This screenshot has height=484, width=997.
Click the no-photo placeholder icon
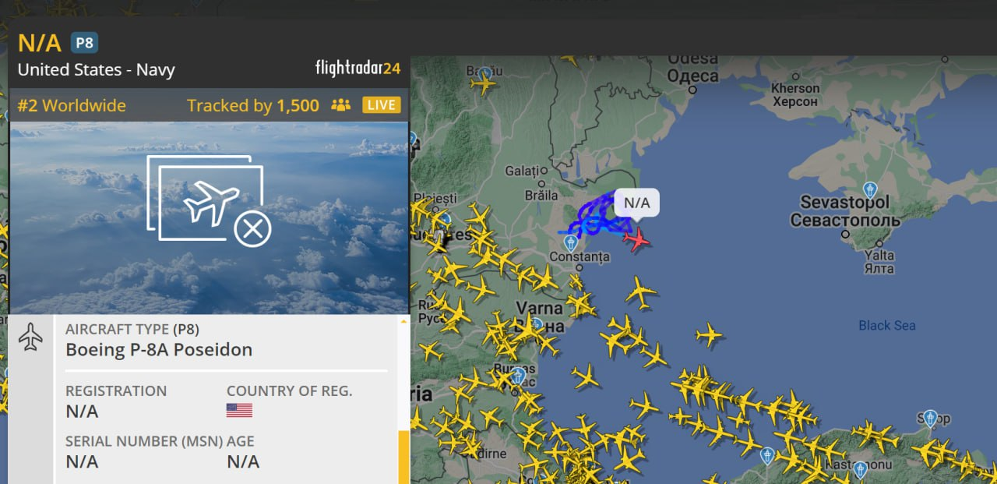tap(209, 201)
